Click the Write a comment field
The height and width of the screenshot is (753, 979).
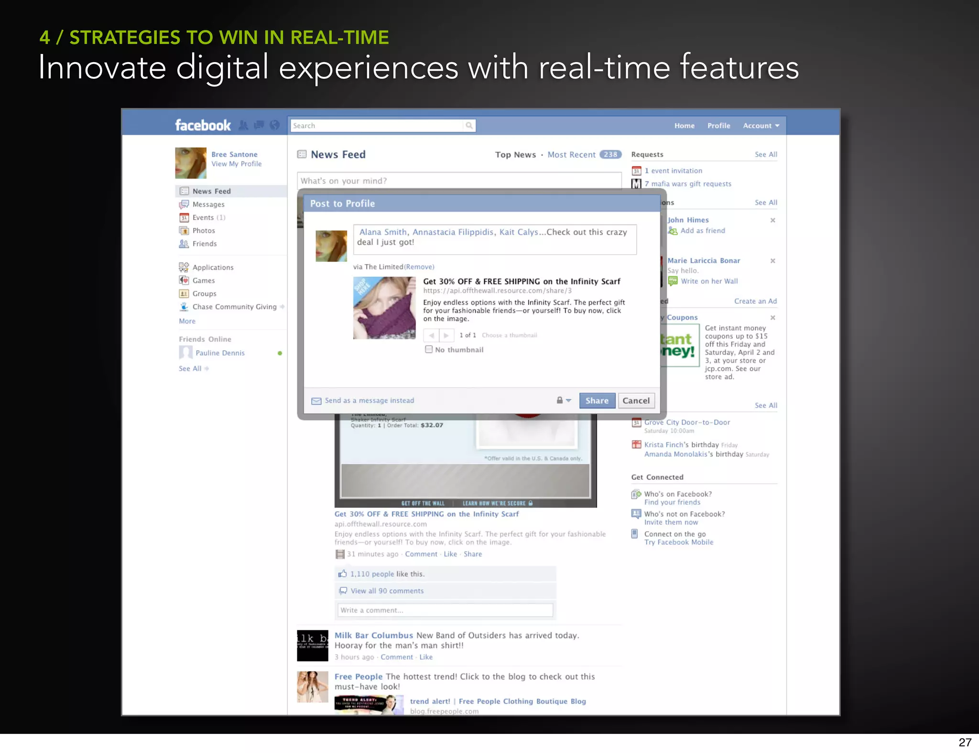click(x=445, y=611)
